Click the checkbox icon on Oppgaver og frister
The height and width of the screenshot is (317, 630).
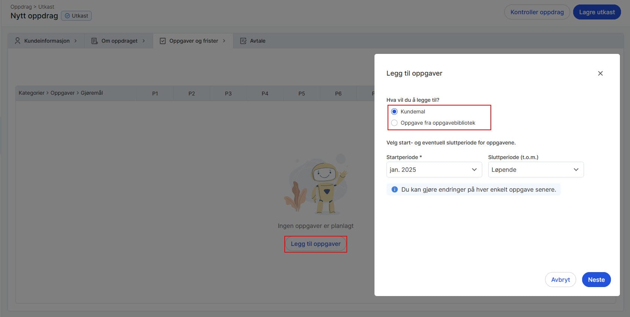[x=163, y=41]
